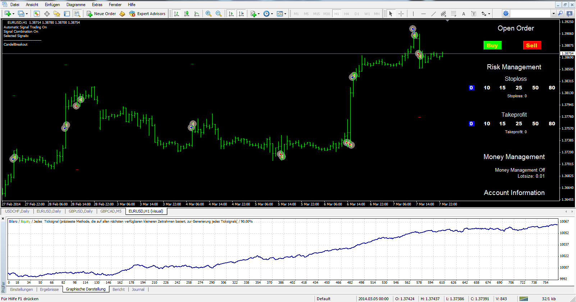Select the cursor arrow tool
The height and width of the screenshot is (302, 576).
click(x=391, y=14)
